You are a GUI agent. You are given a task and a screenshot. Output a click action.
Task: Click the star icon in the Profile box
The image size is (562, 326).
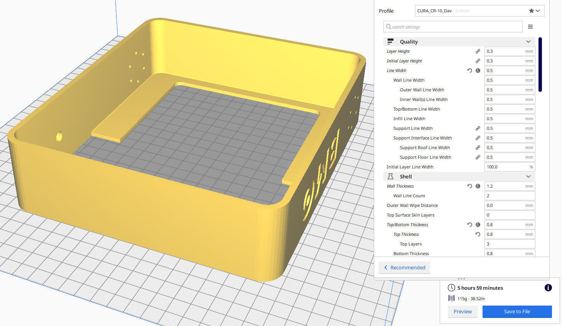532,11
